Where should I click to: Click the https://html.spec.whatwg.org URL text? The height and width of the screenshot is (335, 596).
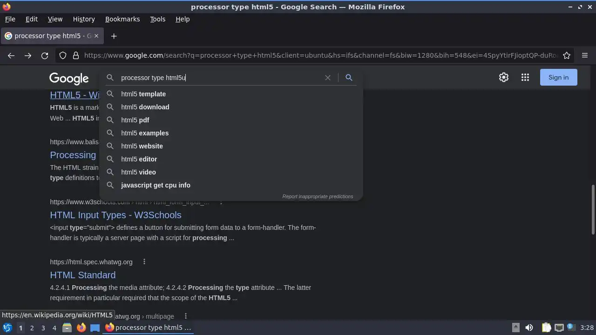point(91,262)
